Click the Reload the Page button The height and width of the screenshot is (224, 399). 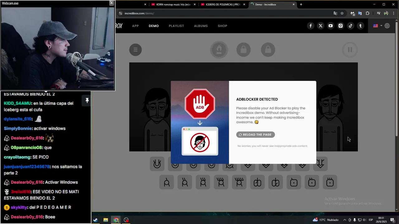(x=256, y=135)
